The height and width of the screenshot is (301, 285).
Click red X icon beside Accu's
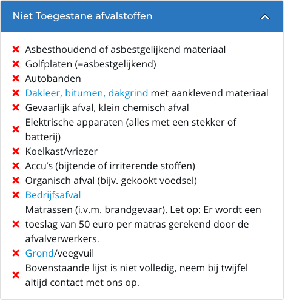coord(16,166)
